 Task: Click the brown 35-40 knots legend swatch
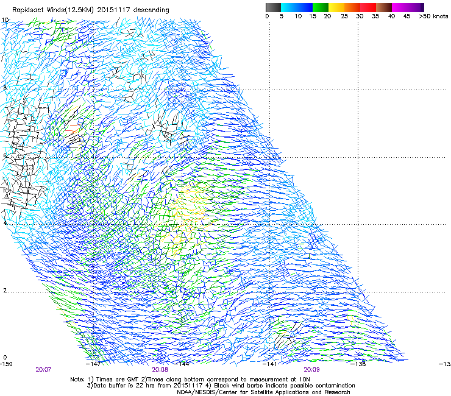point(384,7)
